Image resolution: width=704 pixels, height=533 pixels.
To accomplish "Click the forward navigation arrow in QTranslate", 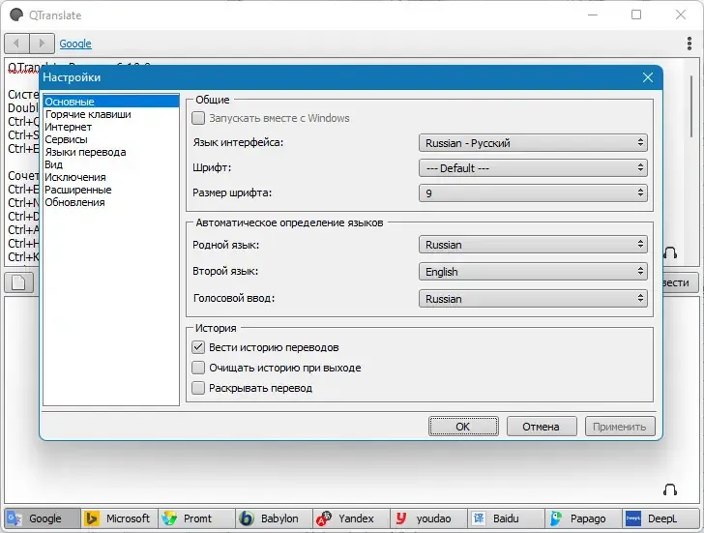I will pos(42,44).
